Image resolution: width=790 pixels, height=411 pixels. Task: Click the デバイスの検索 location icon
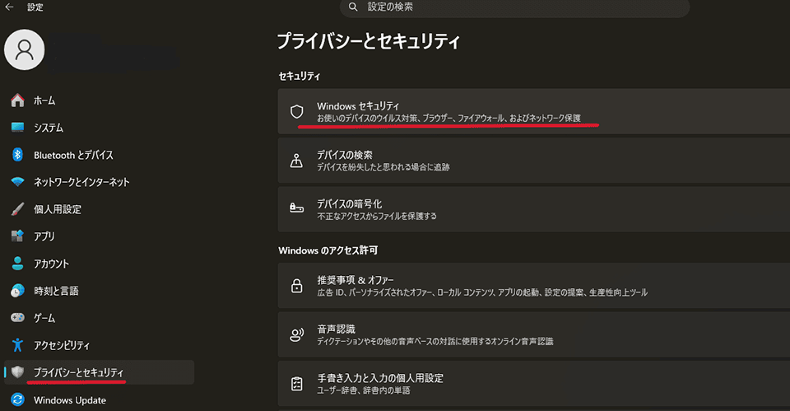pos(297,161)
